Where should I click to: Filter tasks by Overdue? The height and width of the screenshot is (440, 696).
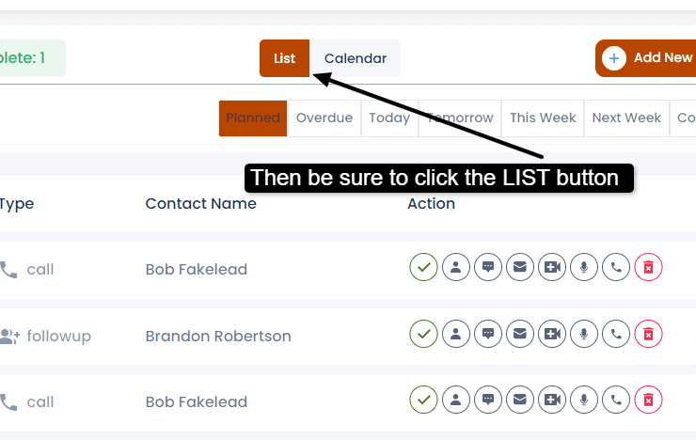tap(324, 118)
